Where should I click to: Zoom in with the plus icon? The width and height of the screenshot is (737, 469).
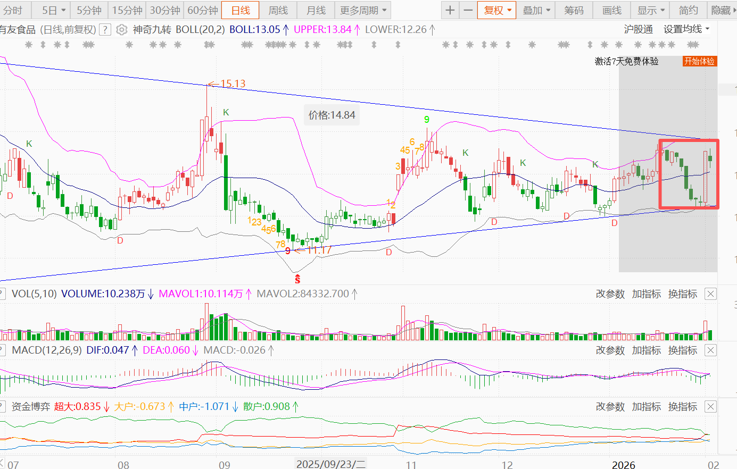click(450, 10)
